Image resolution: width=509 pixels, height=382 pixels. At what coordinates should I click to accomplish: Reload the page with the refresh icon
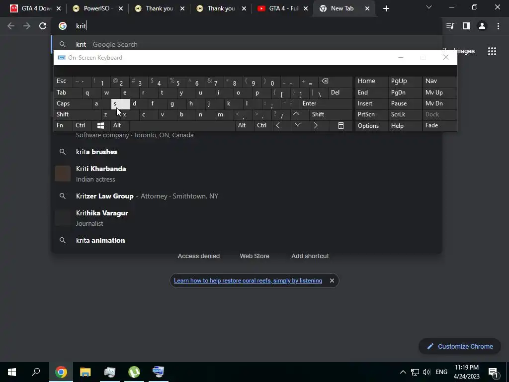tap(43, 26)
